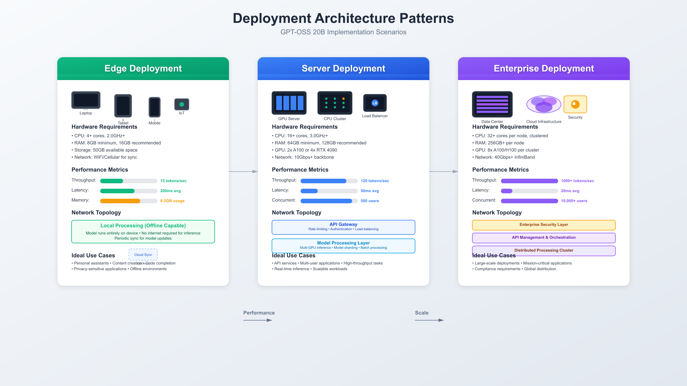Viewport: 687px width, 386px height.
Task: Click 'Compliance requirements • Global distribution' line
Action: click(514, 269)
